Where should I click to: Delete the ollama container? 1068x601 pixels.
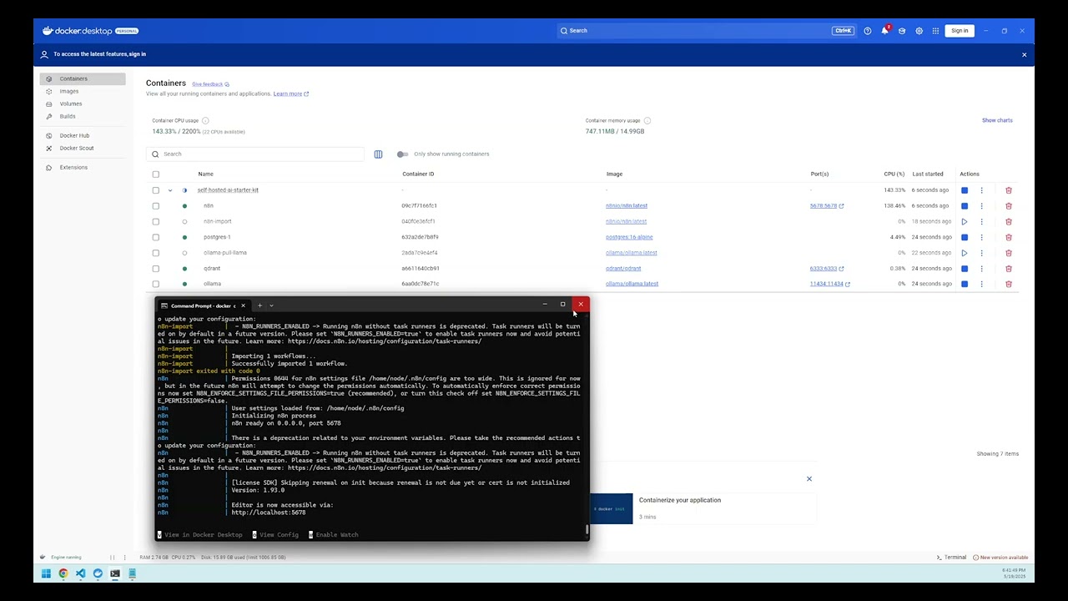click(x=1009, y=284)
